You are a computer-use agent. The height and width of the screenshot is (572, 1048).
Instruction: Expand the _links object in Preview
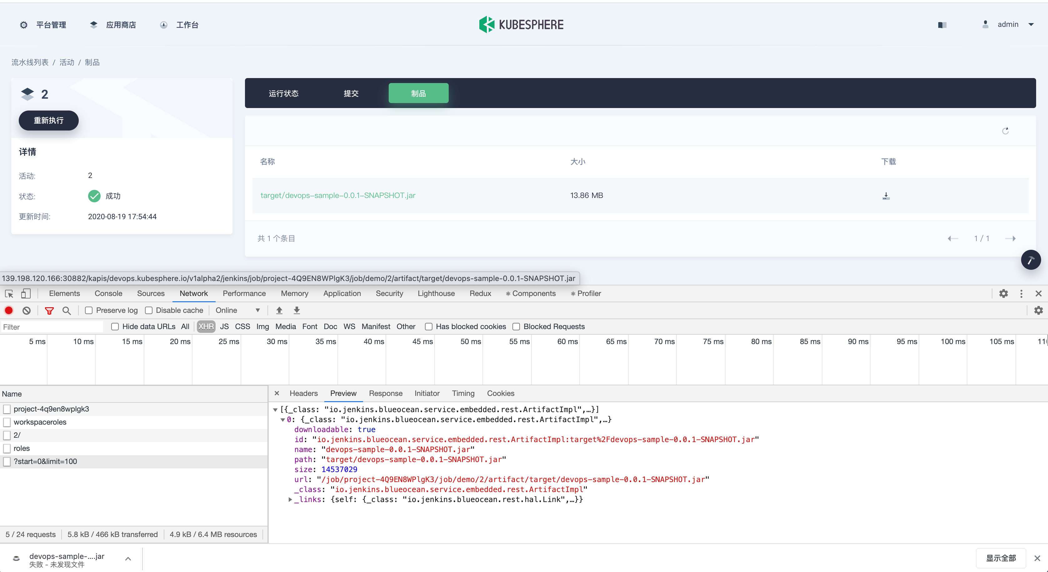pyautogui.click(x=290, y=500)
